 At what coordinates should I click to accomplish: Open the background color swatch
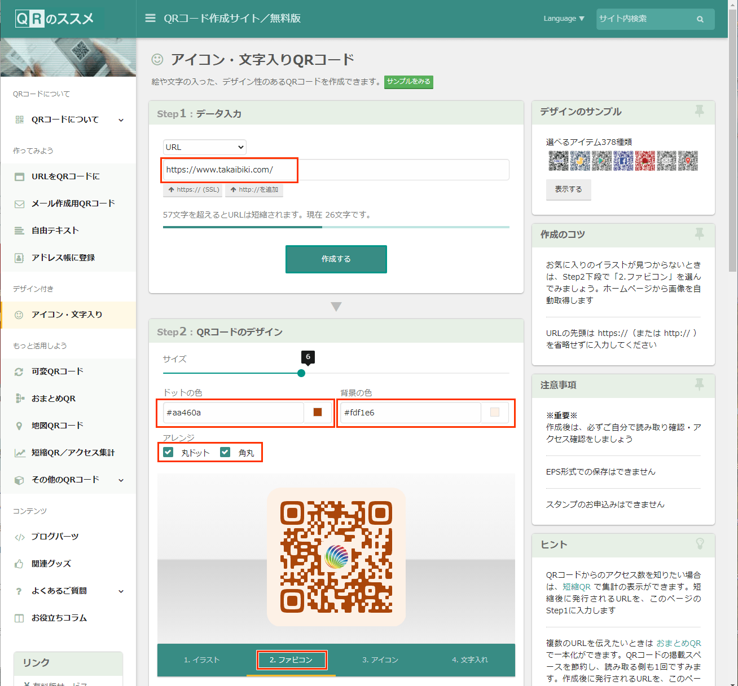point(495,413)
